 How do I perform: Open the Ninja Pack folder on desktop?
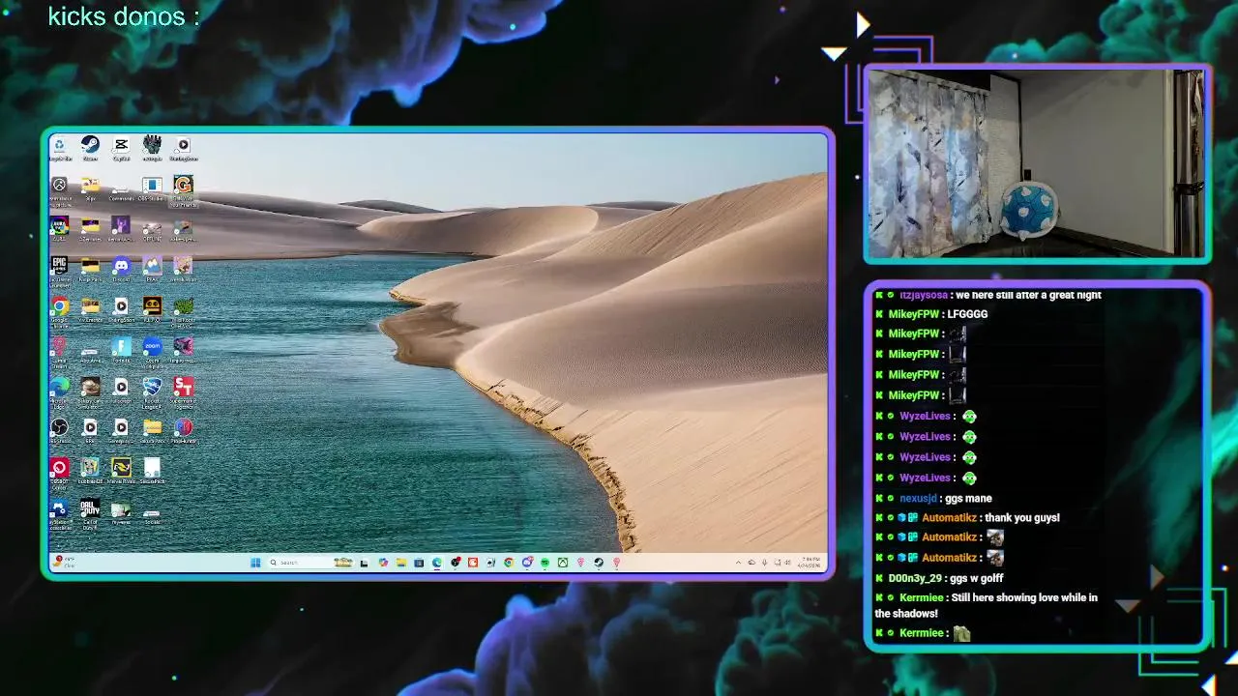click(x=90, y=267)
